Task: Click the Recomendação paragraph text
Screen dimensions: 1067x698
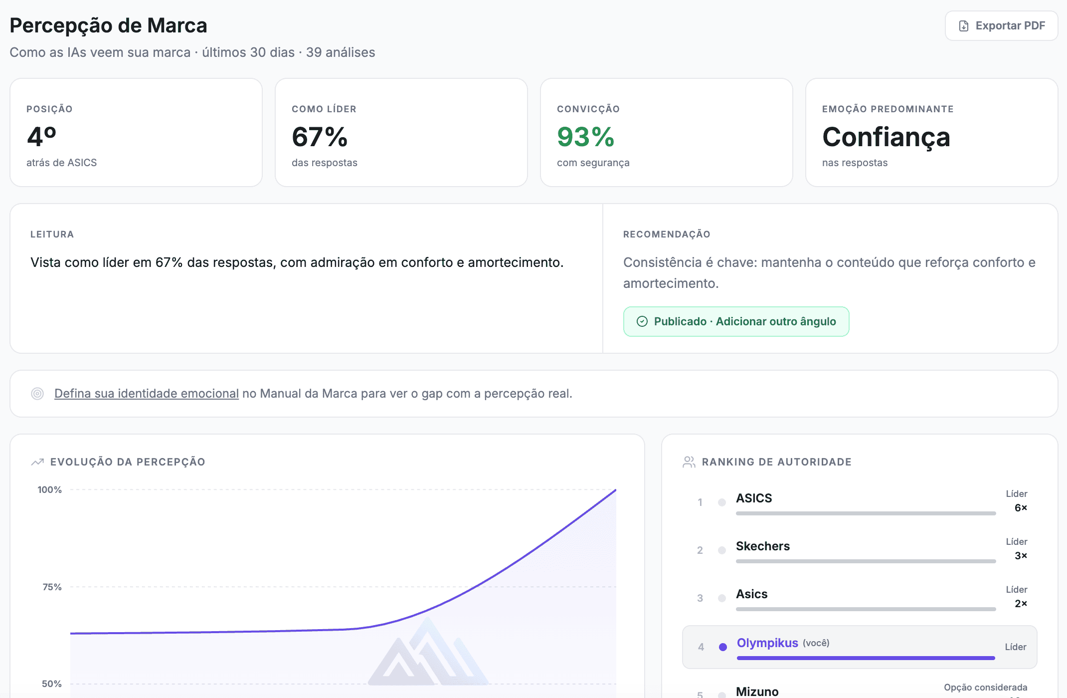Action: (829, 273)
